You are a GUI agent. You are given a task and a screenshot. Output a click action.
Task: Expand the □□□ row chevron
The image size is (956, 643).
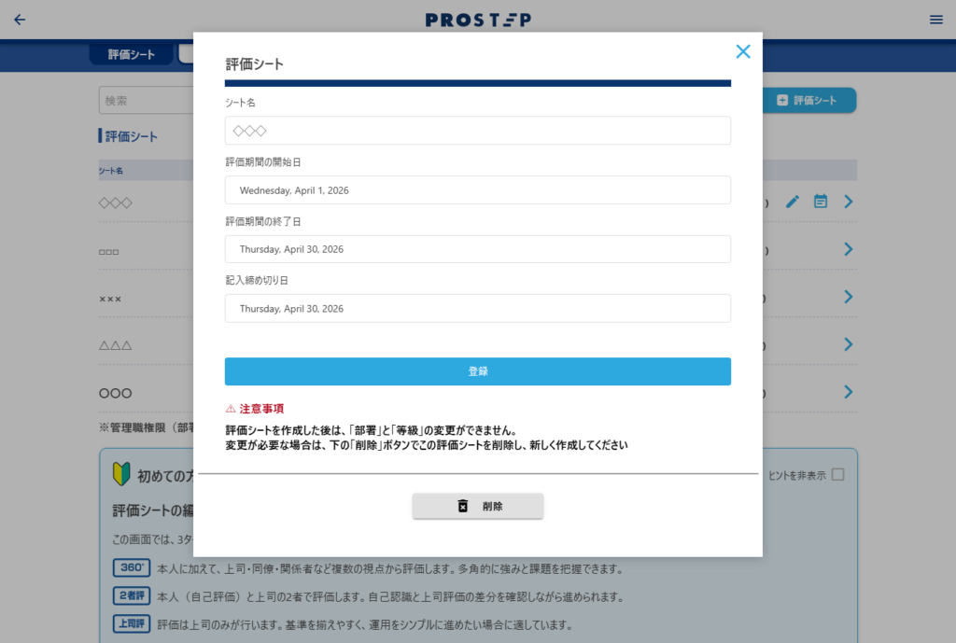coord(848,249)
